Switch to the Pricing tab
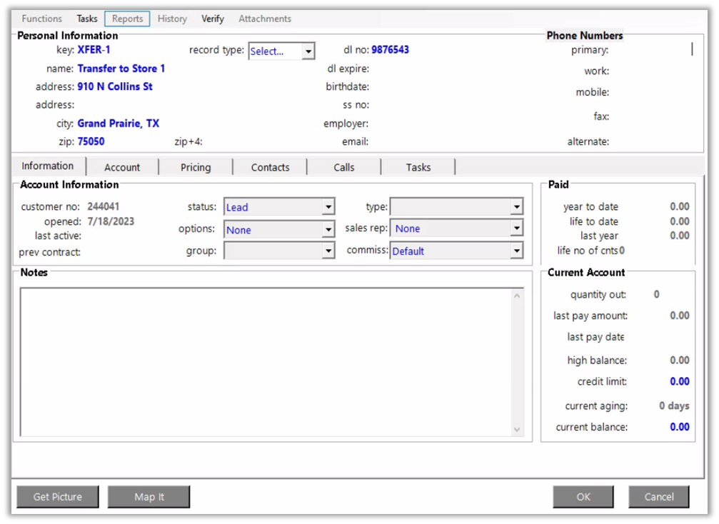719x524 pixels. click(196, 167)
